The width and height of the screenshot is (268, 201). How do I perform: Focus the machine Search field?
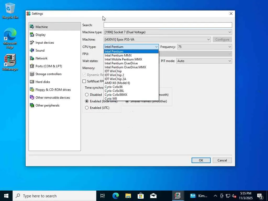168,25
